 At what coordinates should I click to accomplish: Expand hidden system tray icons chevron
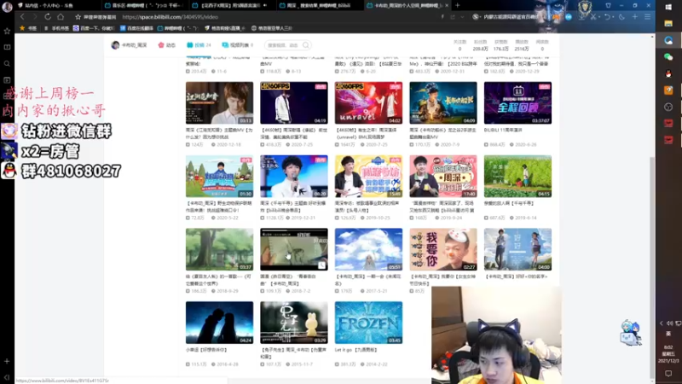tap(662, 323)
